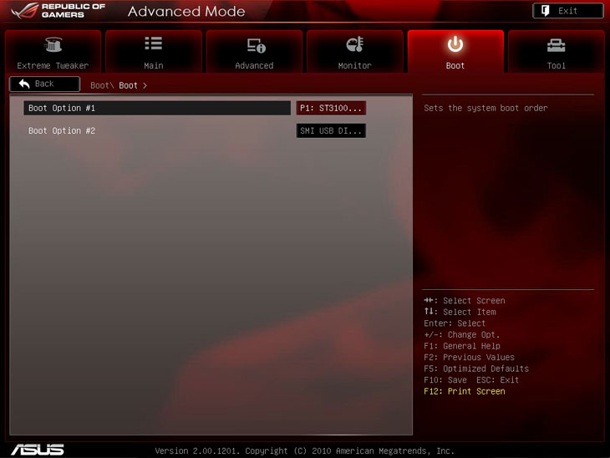This screenshot has width=610, height=458.
Task: Exit the BIOS using Exit button
Action: 567,11
